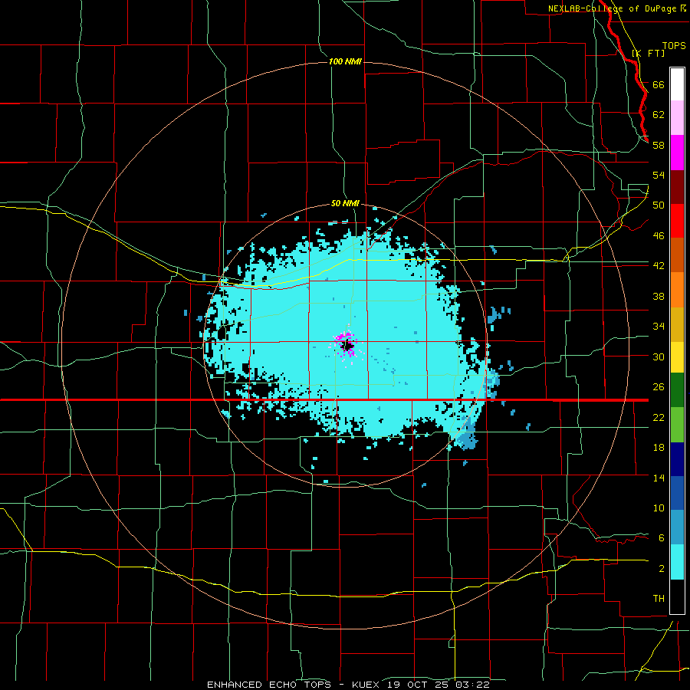Screen dimensions: 690x690
Task: Click the mustard gold legend band
Action: (x=677, y=324)
